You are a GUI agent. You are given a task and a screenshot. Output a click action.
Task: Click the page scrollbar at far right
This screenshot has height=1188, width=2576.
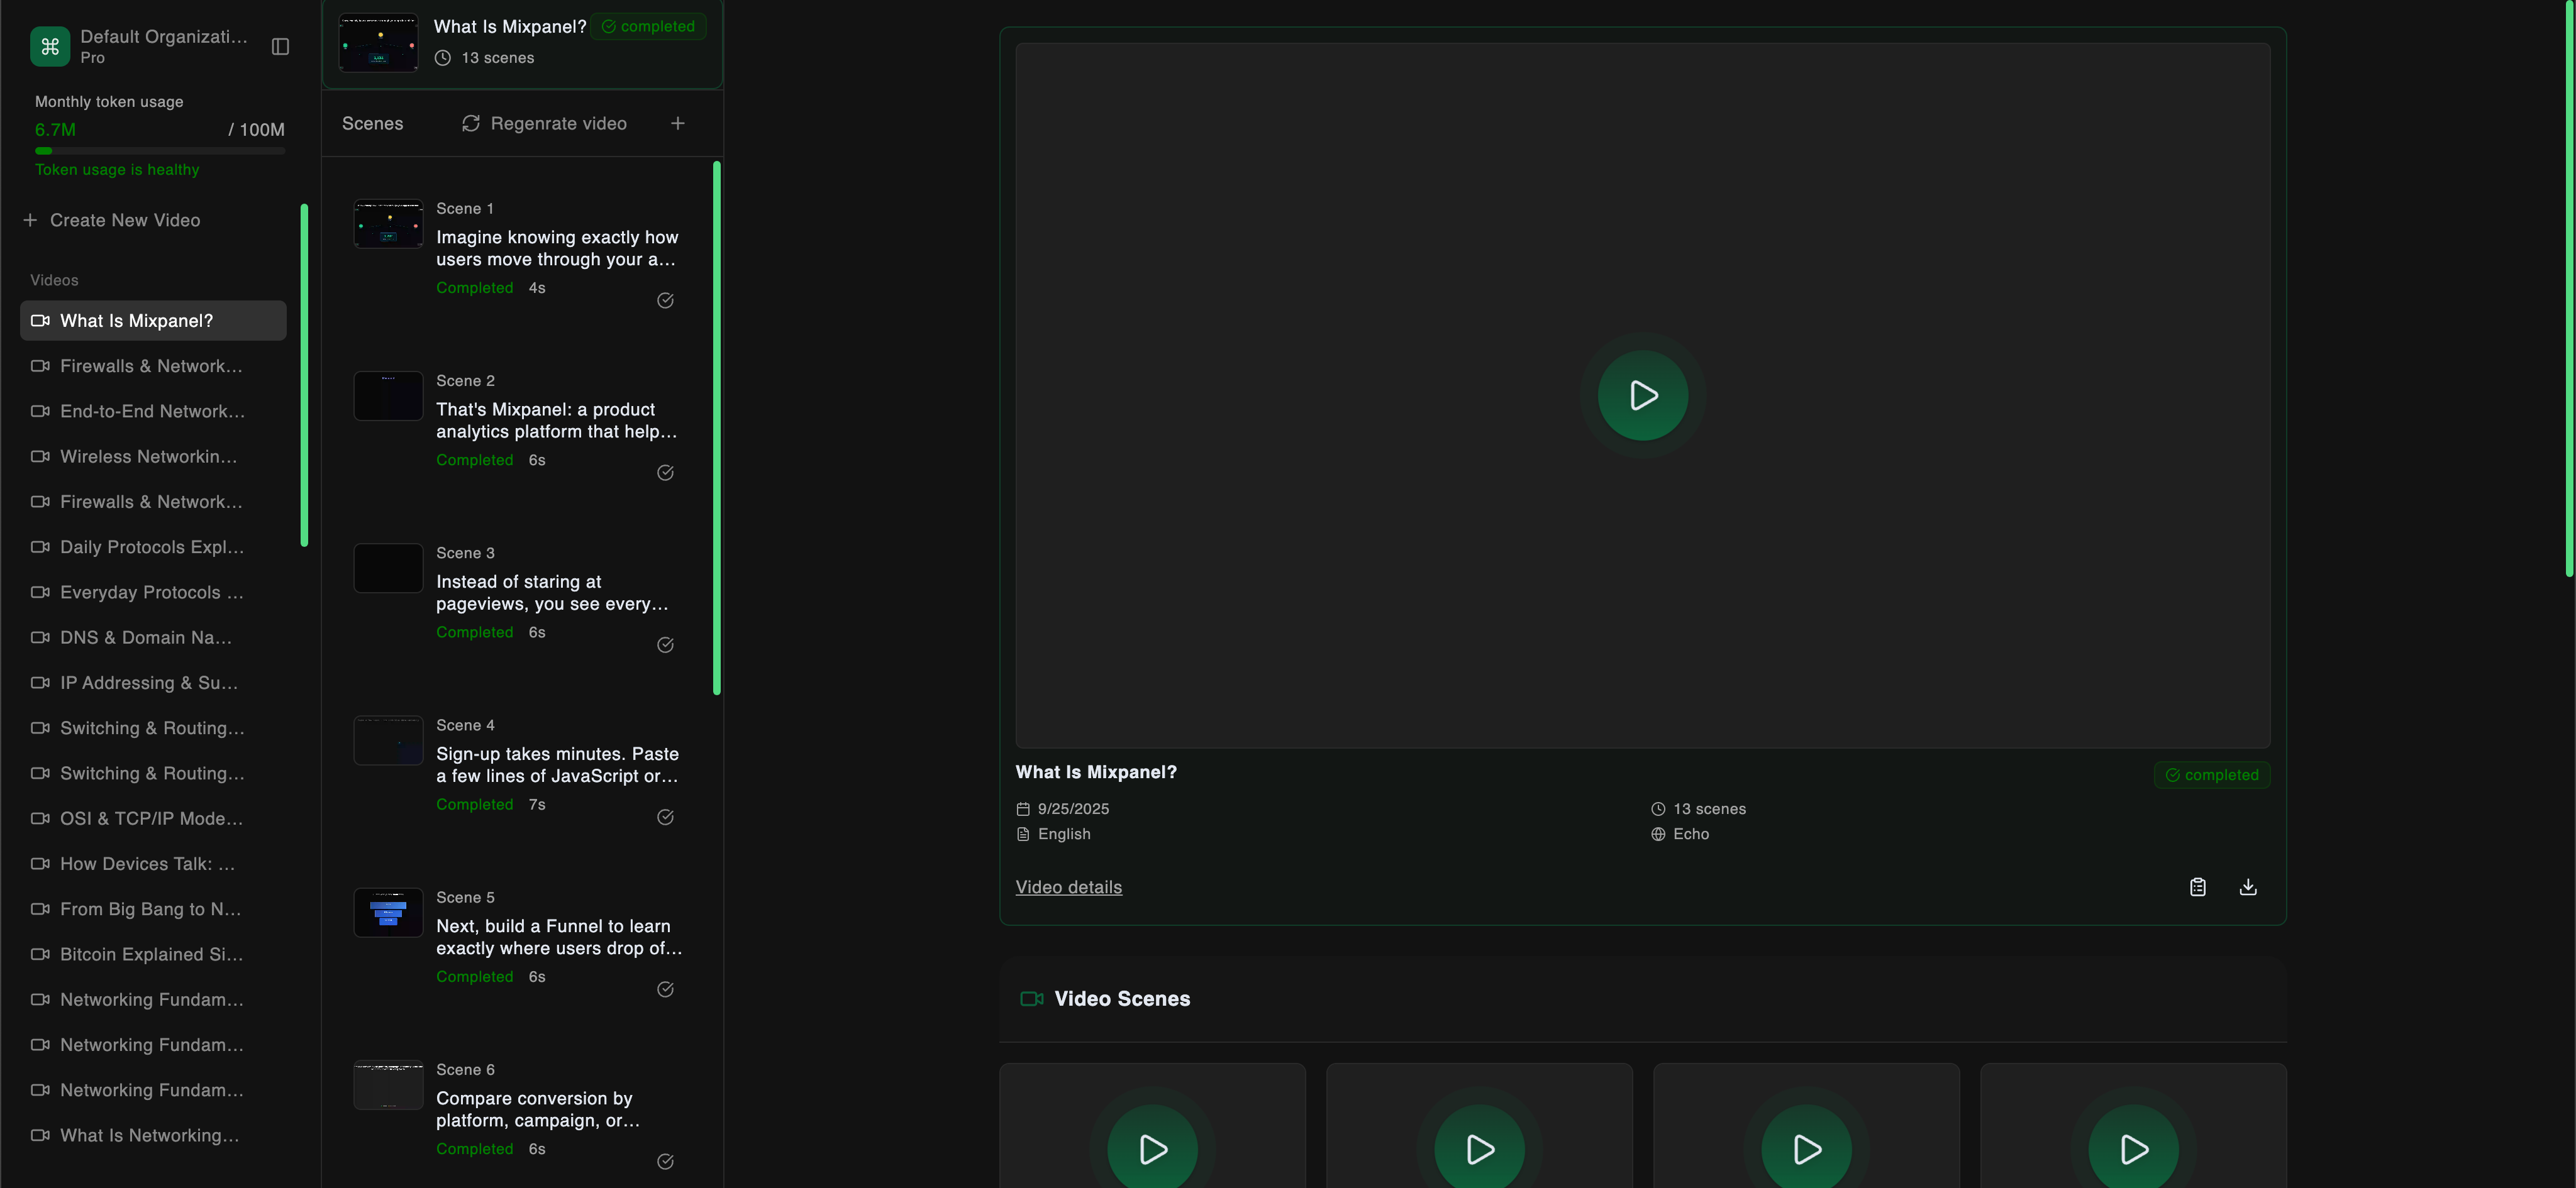(2570, 290)
